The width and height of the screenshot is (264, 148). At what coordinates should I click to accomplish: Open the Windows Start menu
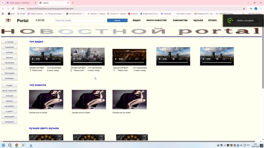[3, 145]
